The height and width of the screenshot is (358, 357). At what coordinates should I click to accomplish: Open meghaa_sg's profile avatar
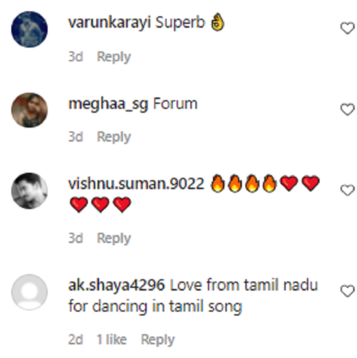tap(29, 110)
